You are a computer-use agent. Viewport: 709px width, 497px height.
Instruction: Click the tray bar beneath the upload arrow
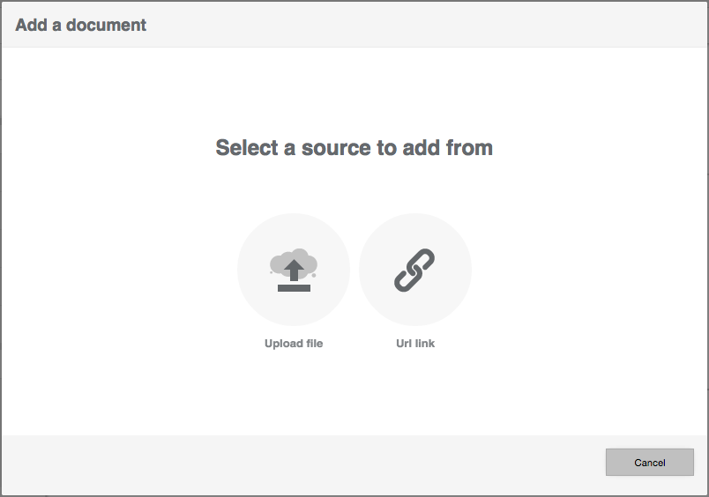pyautogui.click(x=294, y=287)
